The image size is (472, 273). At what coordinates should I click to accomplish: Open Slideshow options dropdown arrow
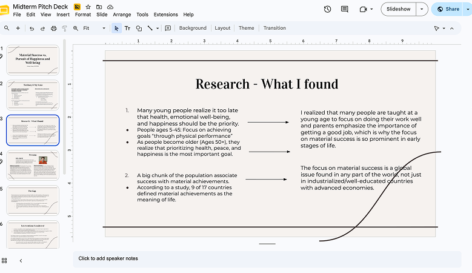point(422,9)
